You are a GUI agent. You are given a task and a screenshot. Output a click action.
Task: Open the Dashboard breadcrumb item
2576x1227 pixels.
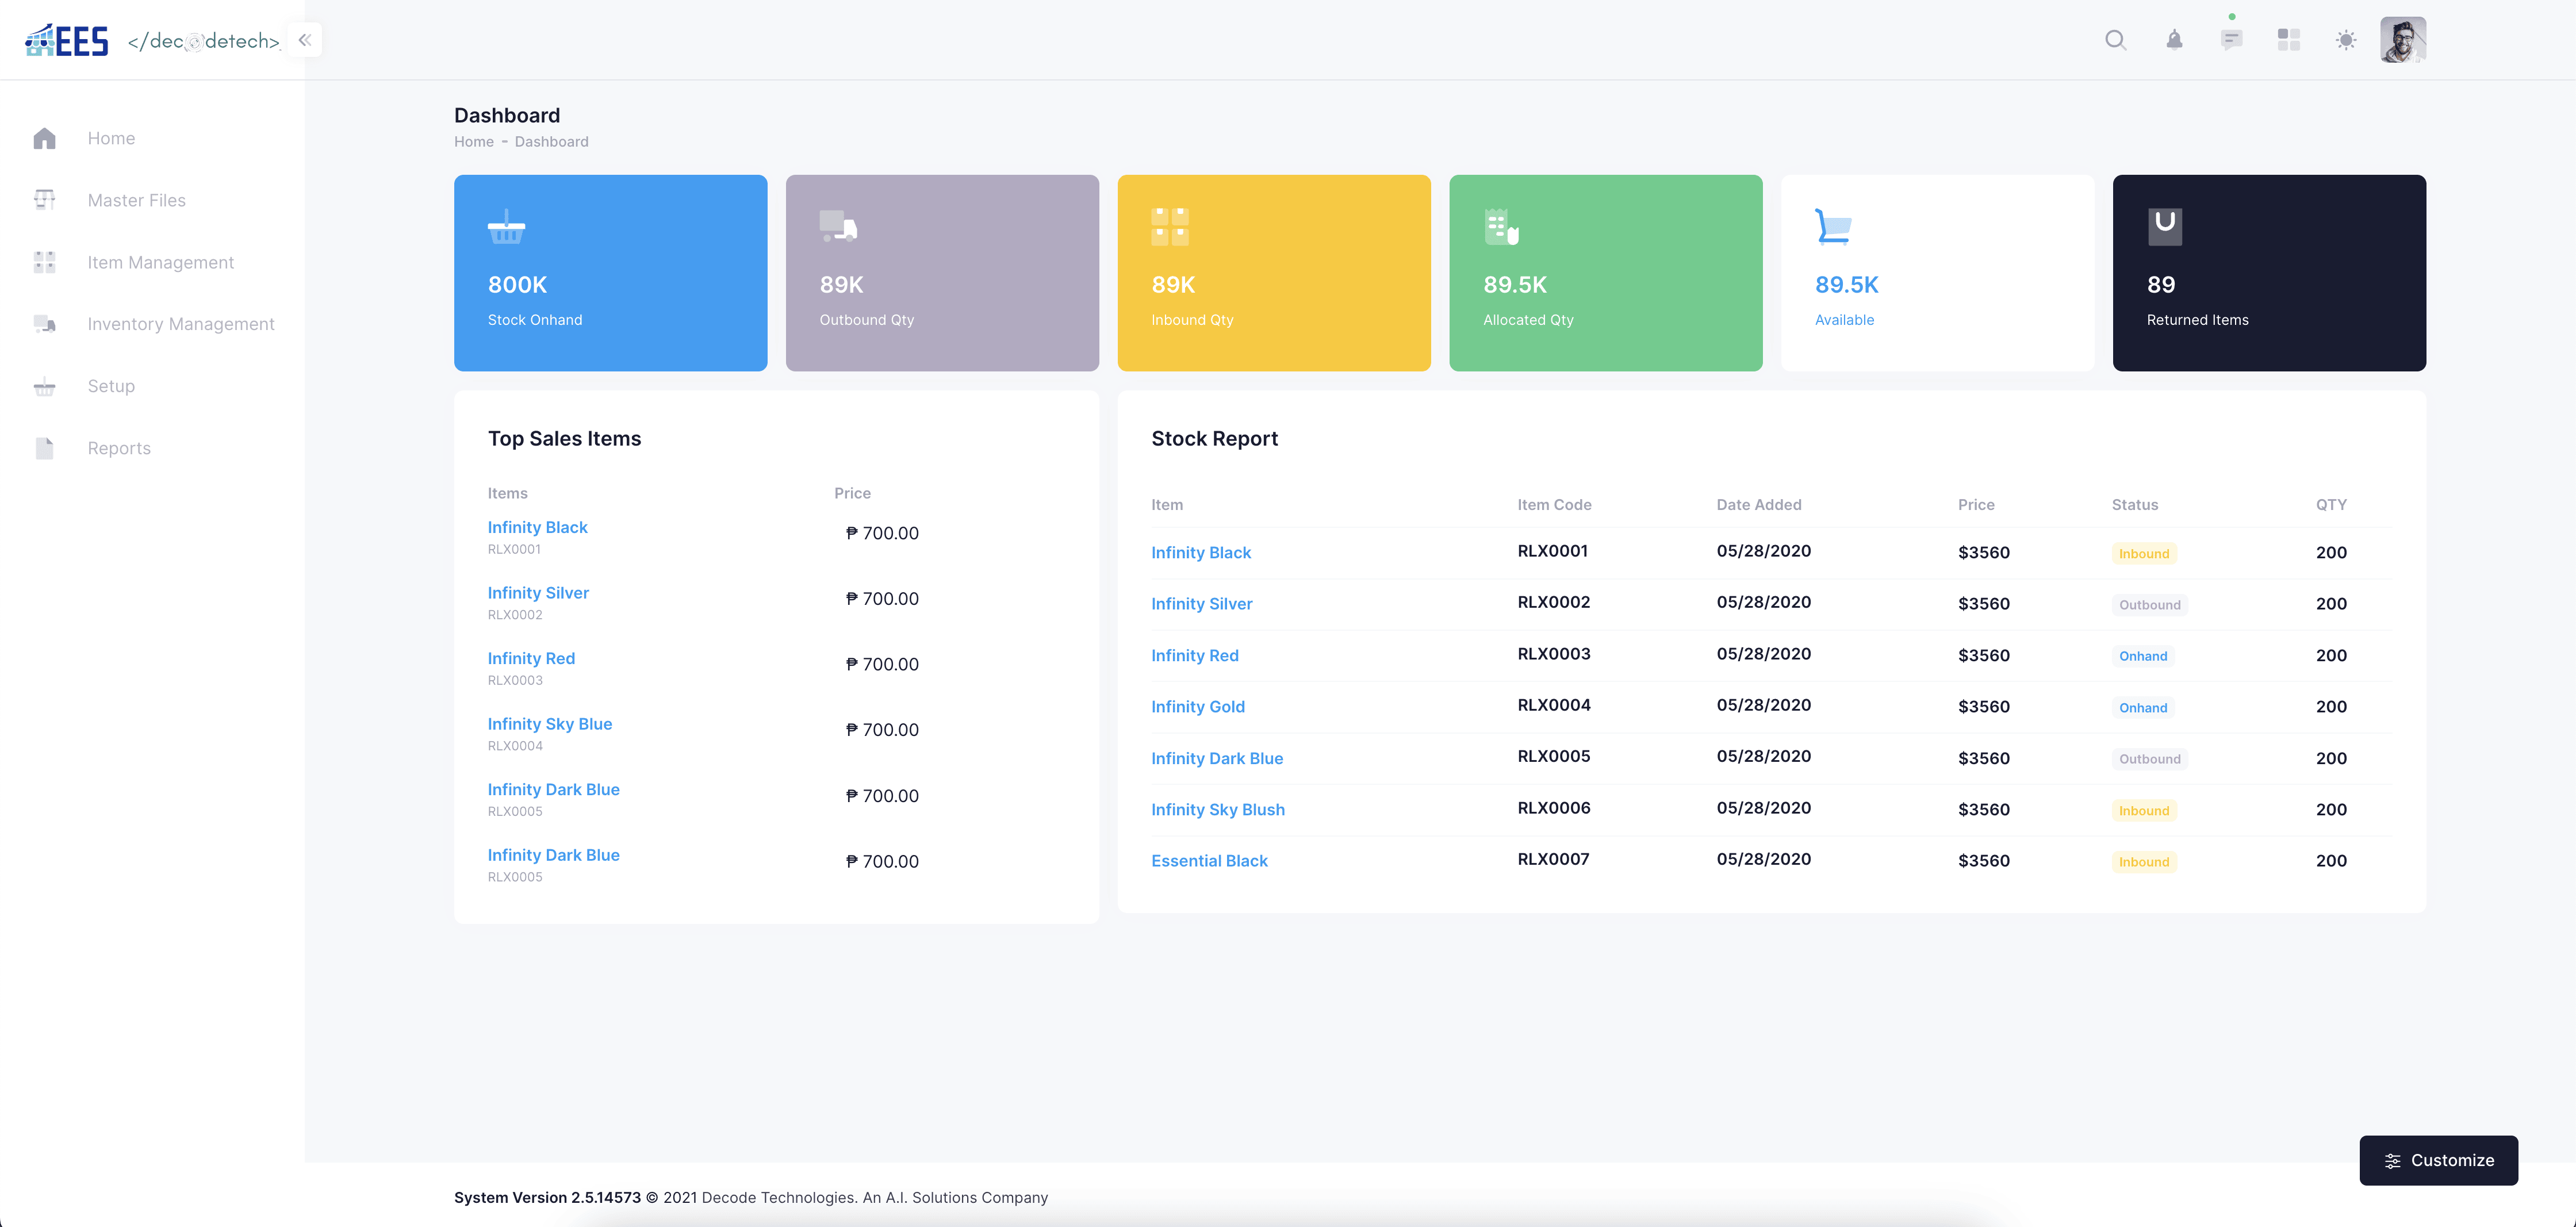point(552,141)
